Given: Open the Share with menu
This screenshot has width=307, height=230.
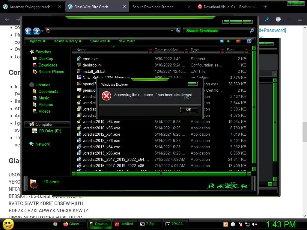Looking at the screenshot, I should point(100,41).
